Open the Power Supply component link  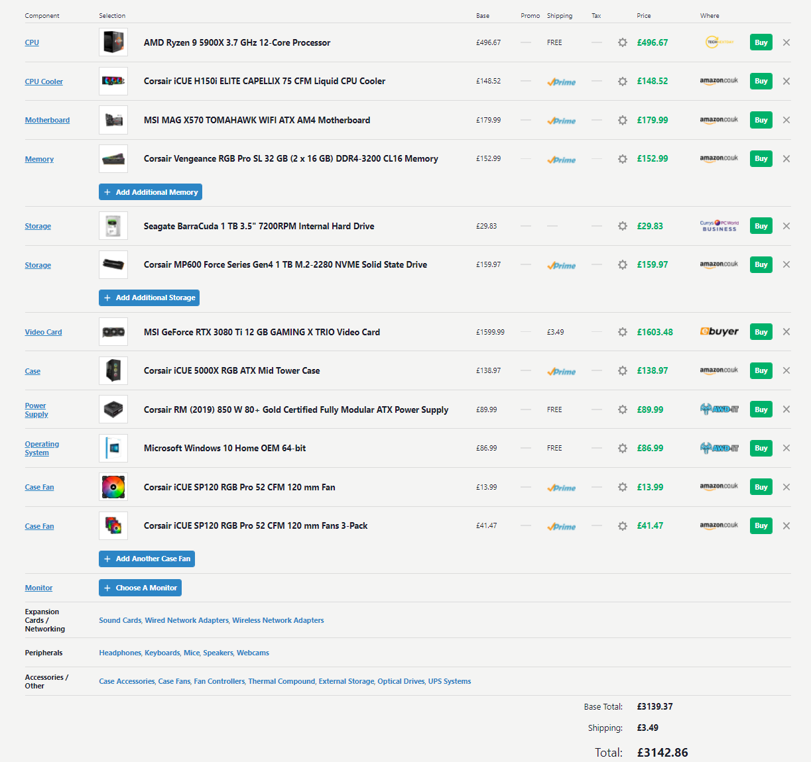36,409
